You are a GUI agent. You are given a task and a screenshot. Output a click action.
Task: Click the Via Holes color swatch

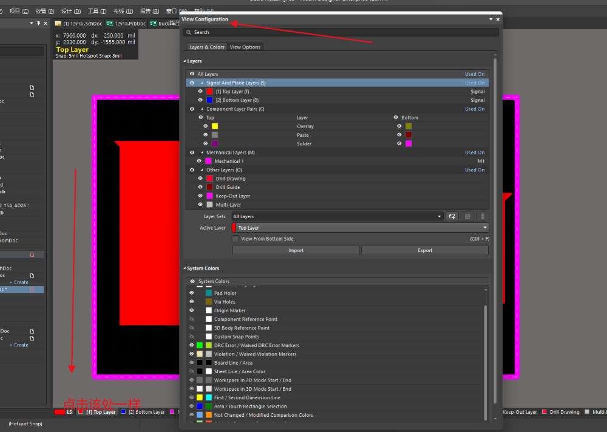(x=209, y=301)
